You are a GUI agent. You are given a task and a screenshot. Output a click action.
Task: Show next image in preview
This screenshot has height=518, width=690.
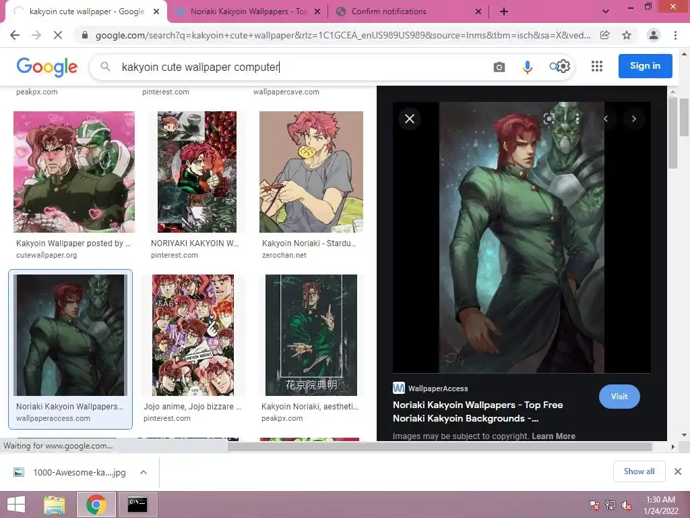coord(633,119)
